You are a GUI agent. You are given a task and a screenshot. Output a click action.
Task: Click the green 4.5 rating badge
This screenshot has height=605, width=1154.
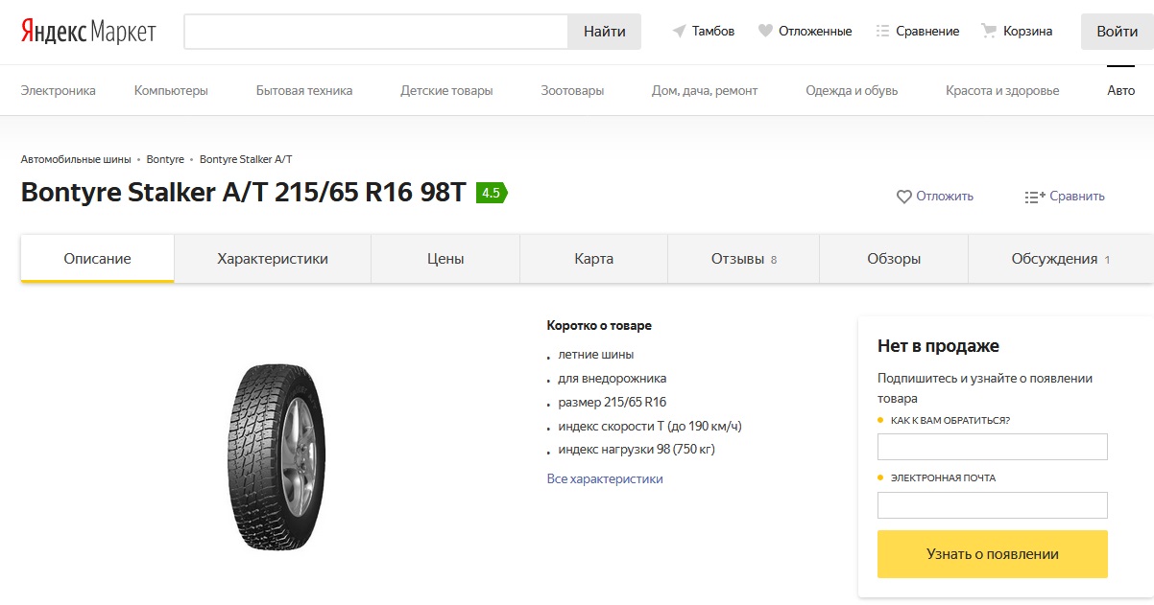point(491,193)
